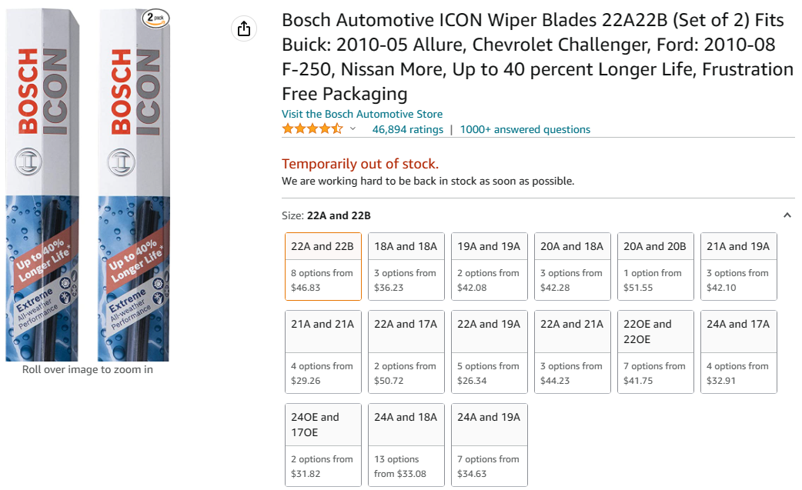Click the share icon beside the product image
The image size is (802, 490).
244,29
